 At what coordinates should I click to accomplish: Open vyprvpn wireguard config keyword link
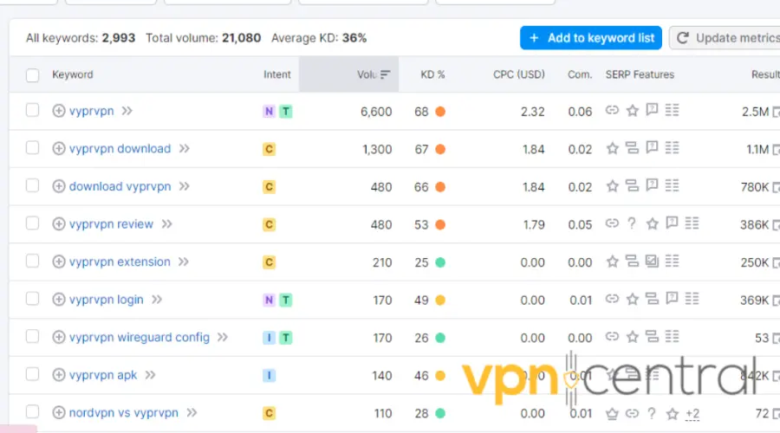(140, 337)
